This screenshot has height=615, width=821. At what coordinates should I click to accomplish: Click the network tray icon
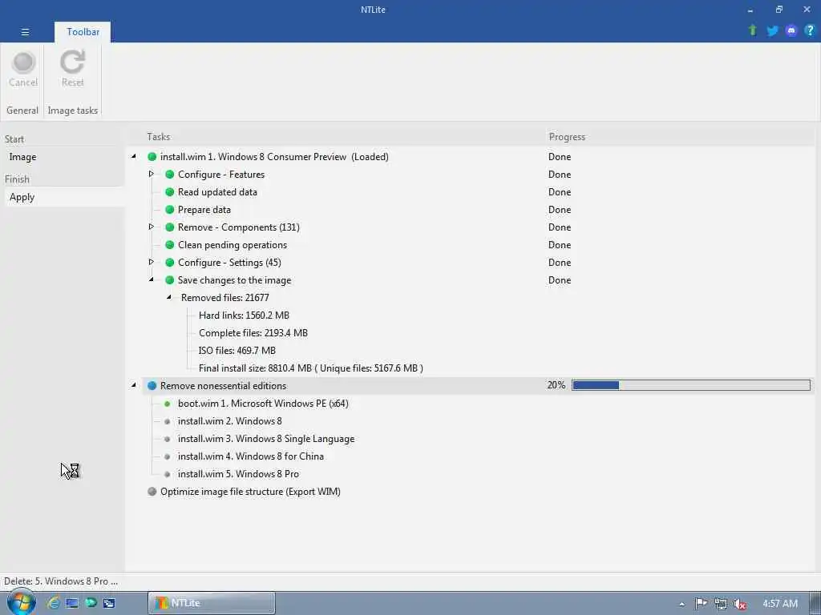pos(721,604)
